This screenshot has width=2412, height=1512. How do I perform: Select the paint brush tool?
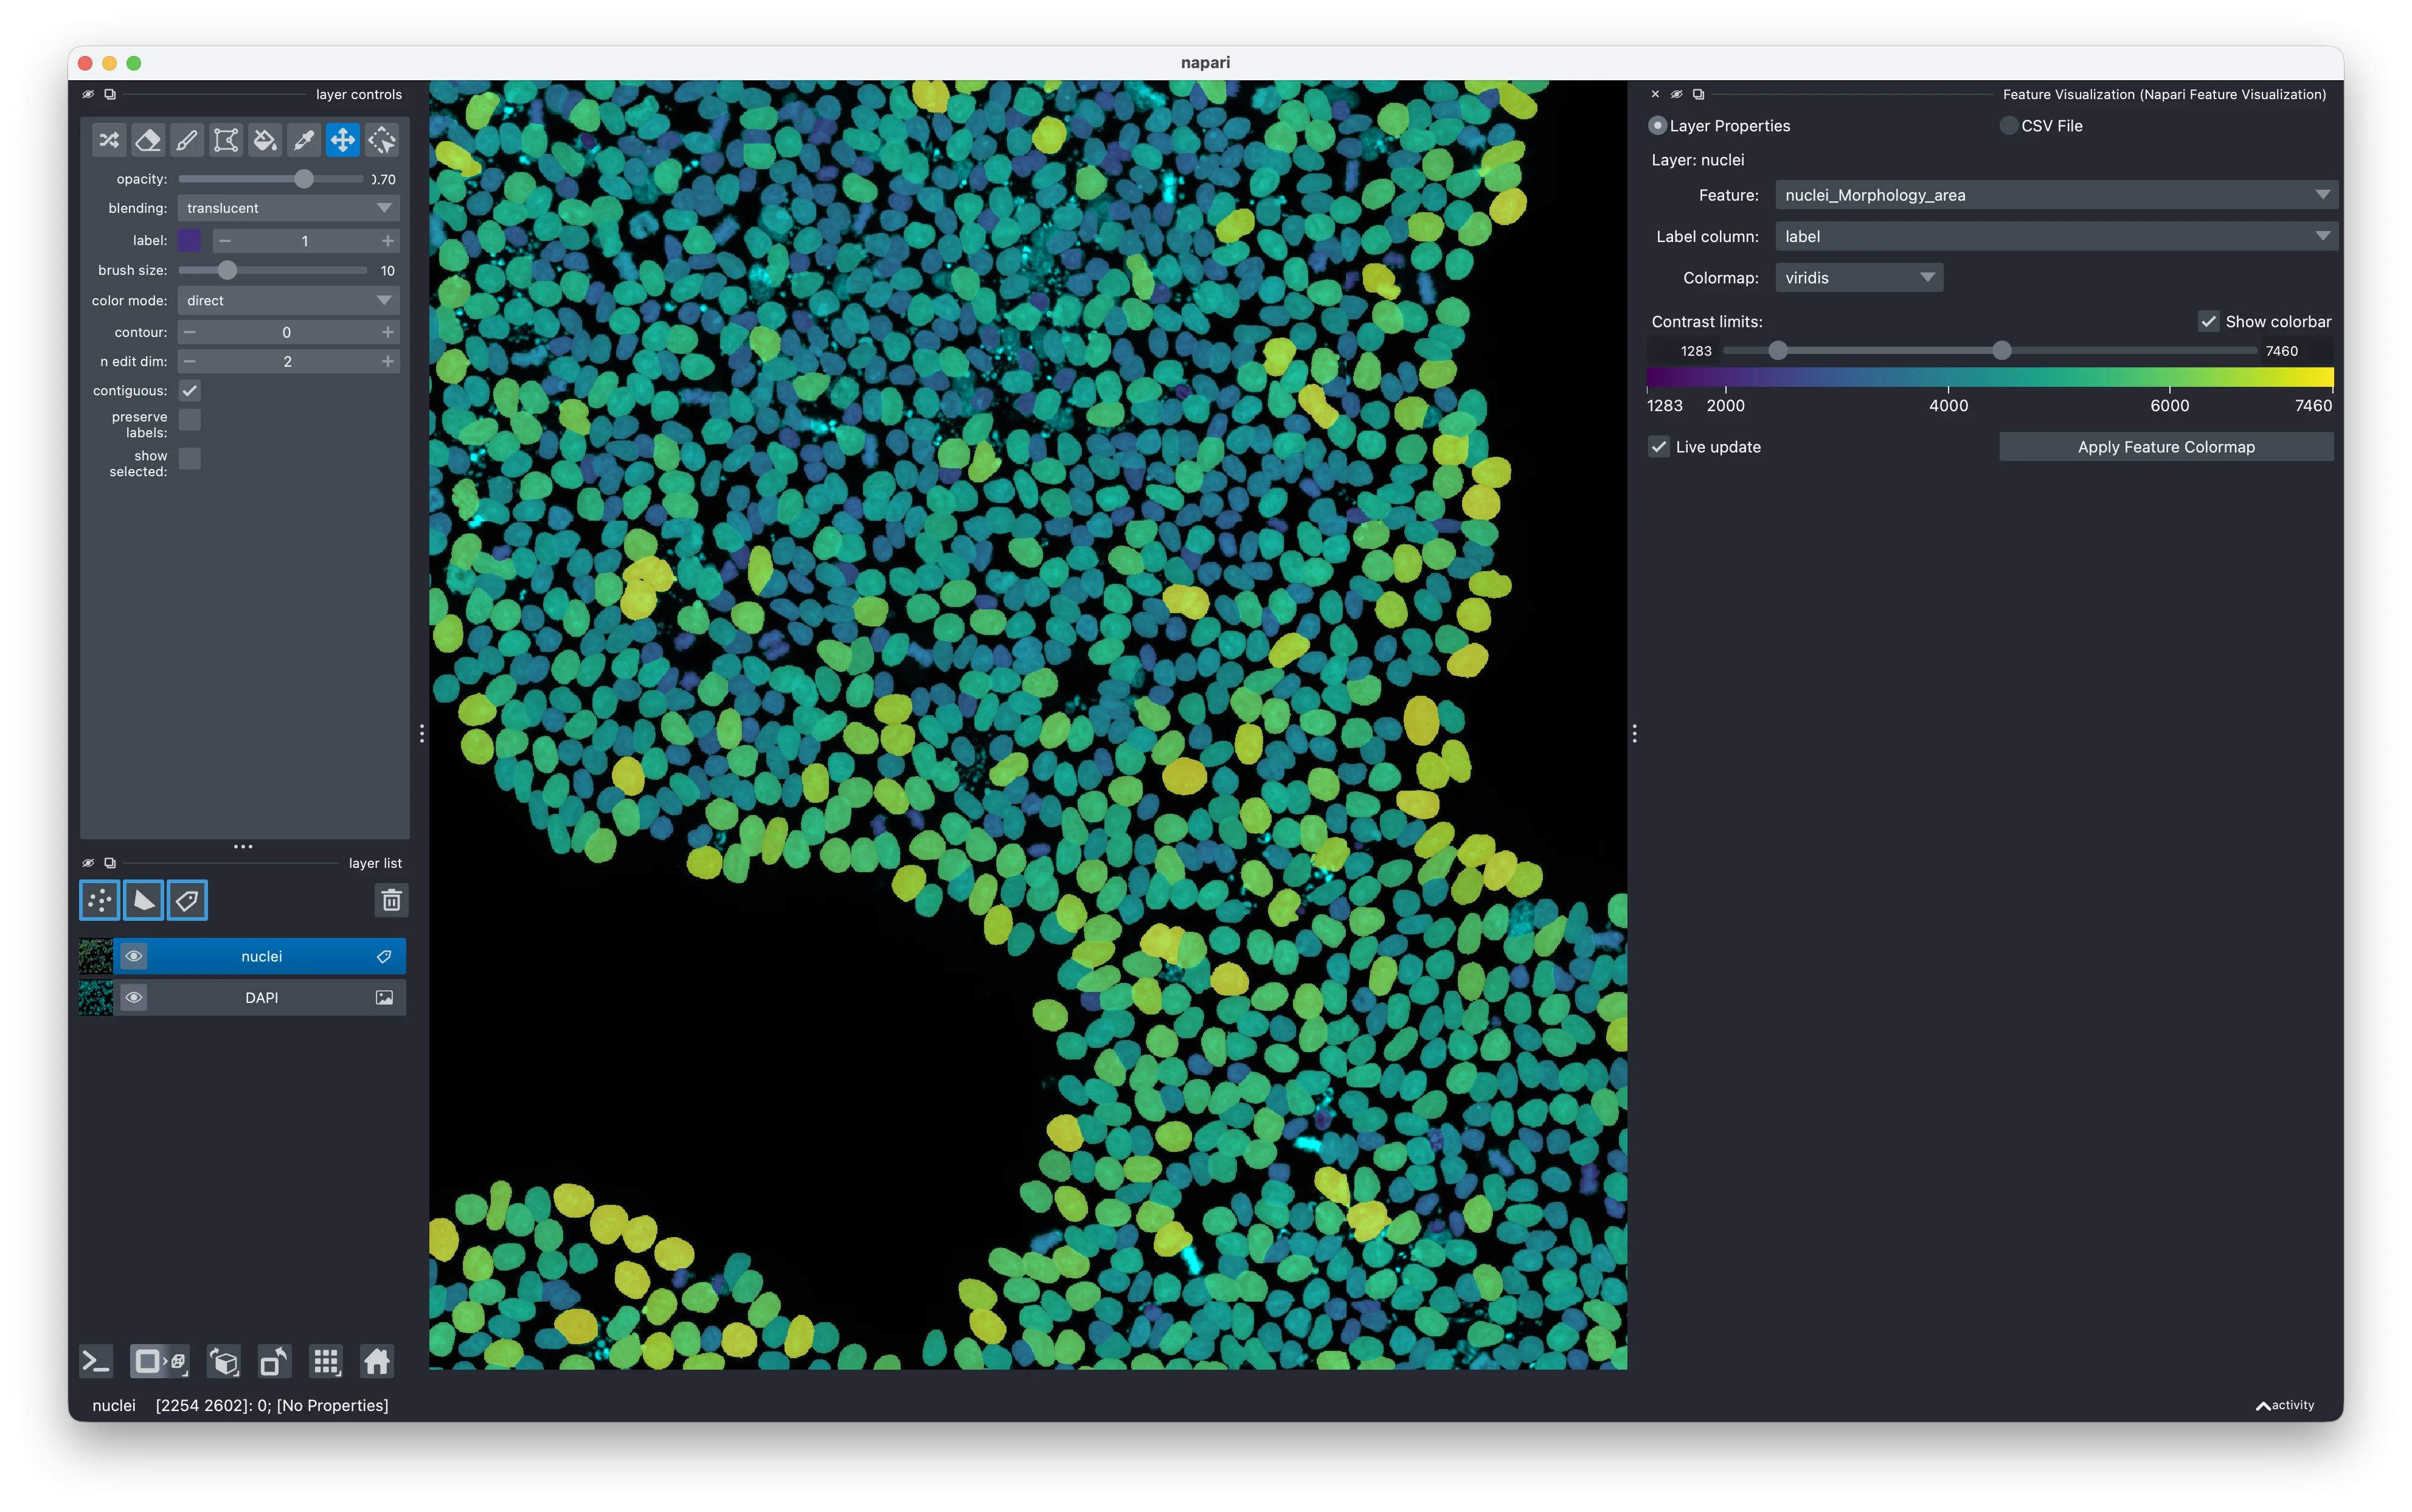(x=187, y=140)
